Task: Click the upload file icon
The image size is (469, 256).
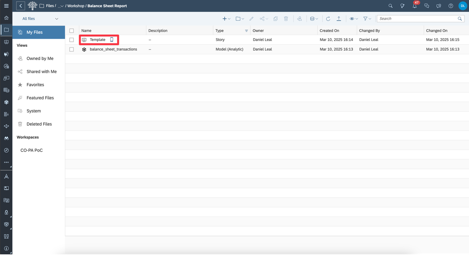Action: click(x=339, y=19)
